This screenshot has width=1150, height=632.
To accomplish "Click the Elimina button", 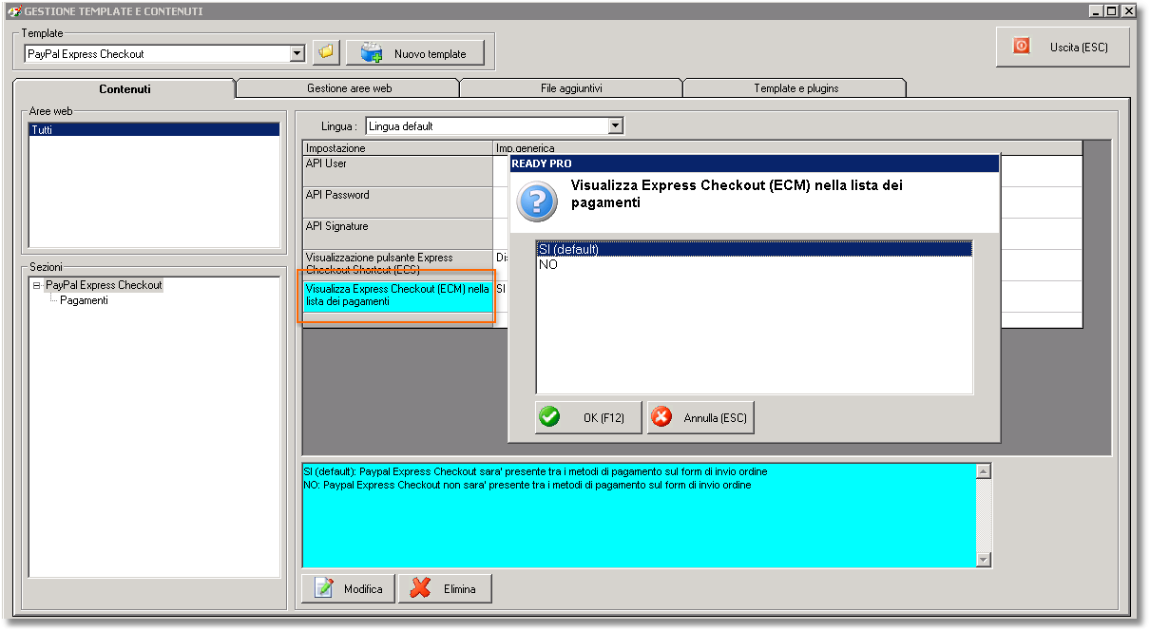I will [x=445, y=588].
